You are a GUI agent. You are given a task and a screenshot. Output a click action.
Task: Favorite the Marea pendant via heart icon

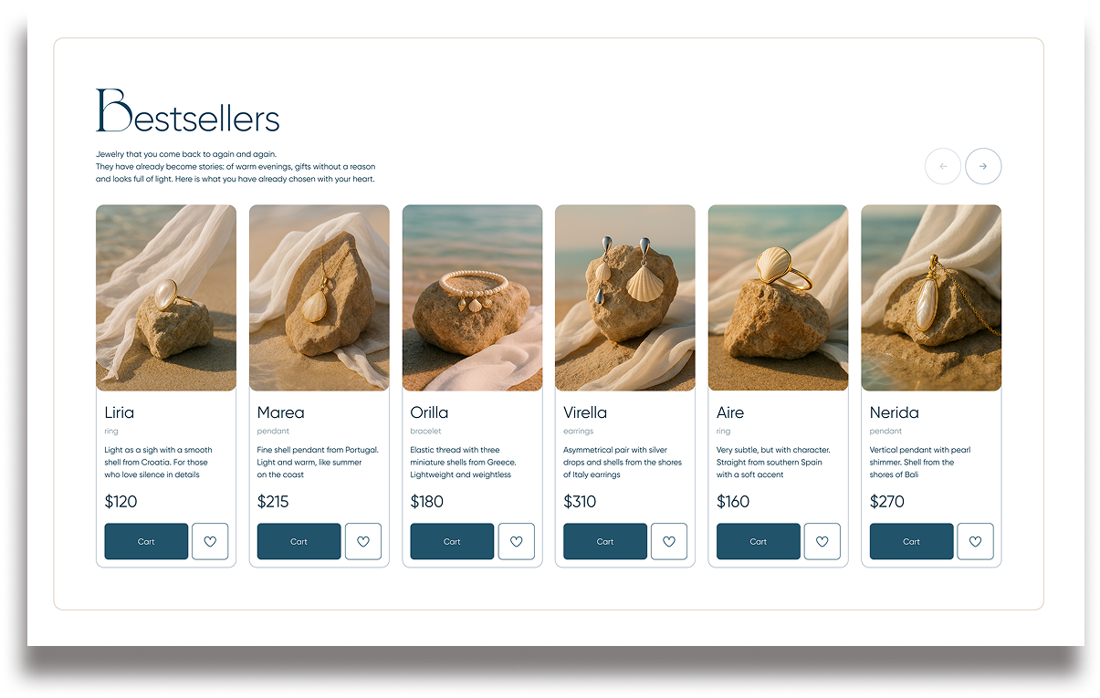point(363,541)
